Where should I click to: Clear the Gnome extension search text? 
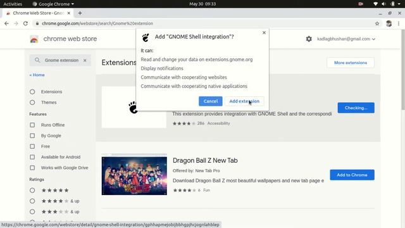(85, 60)
